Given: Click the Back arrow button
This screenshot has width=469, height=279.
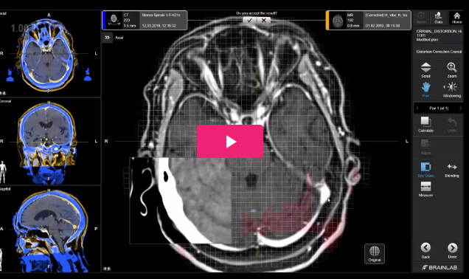Looking at the screenshot, I should 425,250.
